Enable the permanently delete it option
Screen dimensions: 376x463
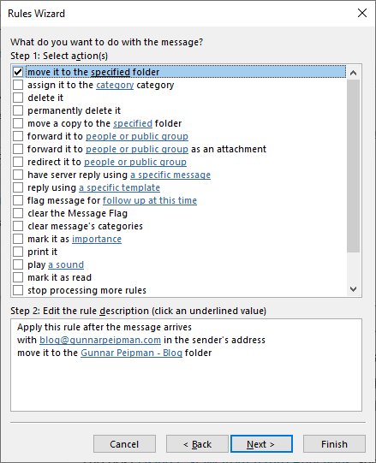18,110
